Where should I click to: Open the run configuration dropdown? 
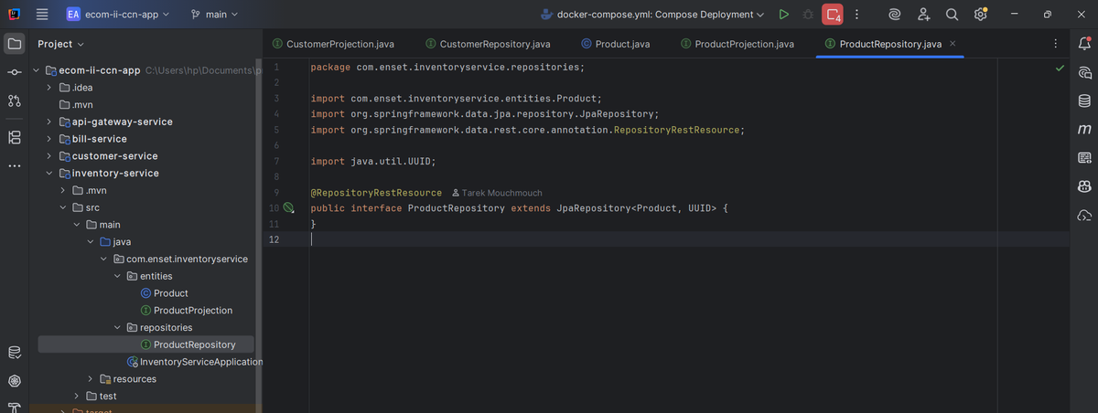point(653,15)
